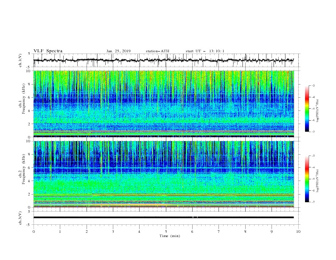Click the "-4" tick on ch.2 colorbar
This screenshot has width=336, height=260.
point(313,167)
